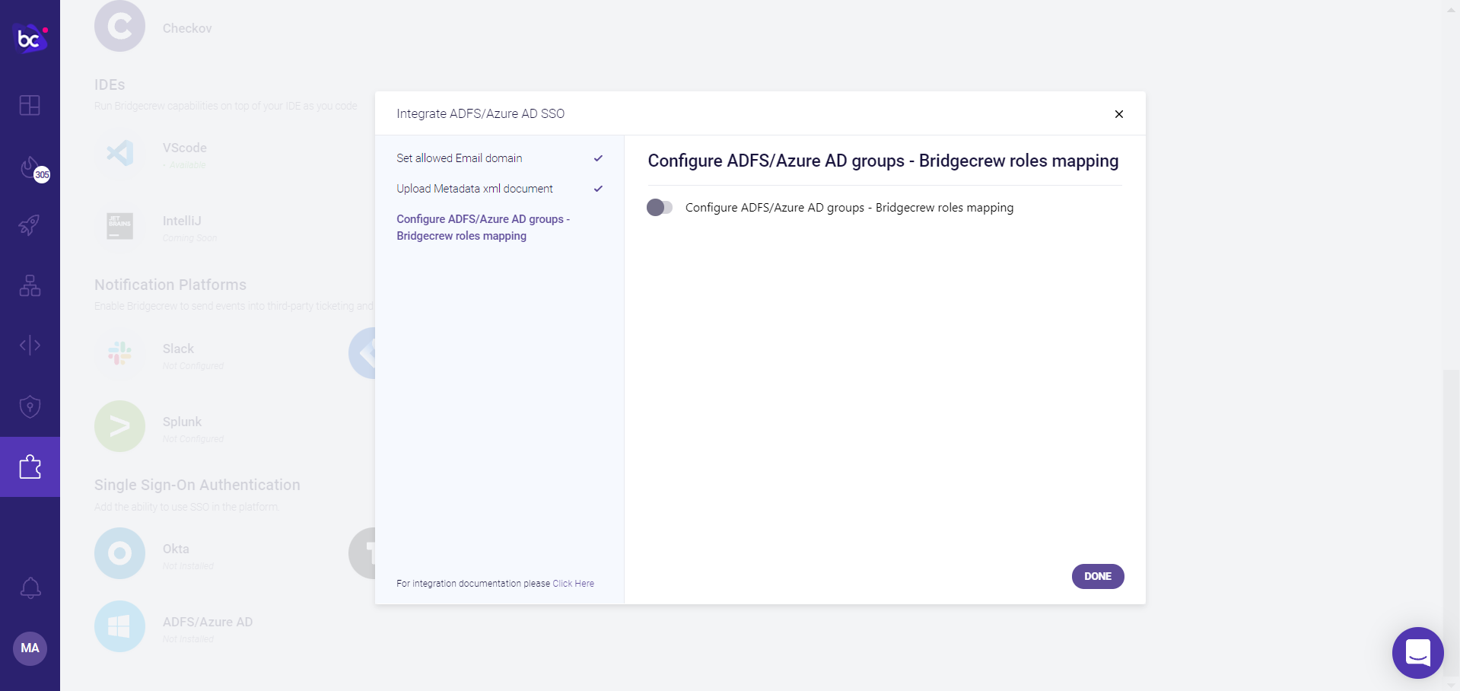This screenshot has height=691, width=1460.
Task: Click the ADFS/Azure AD Windows icon
Action: pos(119,626)
